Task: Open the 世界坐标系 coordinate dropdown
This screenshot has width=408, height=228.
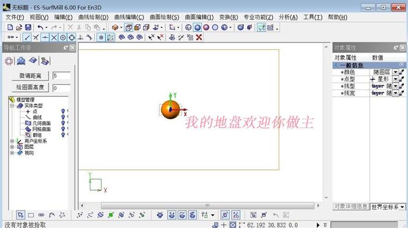Action: click(x=403, y=207)
